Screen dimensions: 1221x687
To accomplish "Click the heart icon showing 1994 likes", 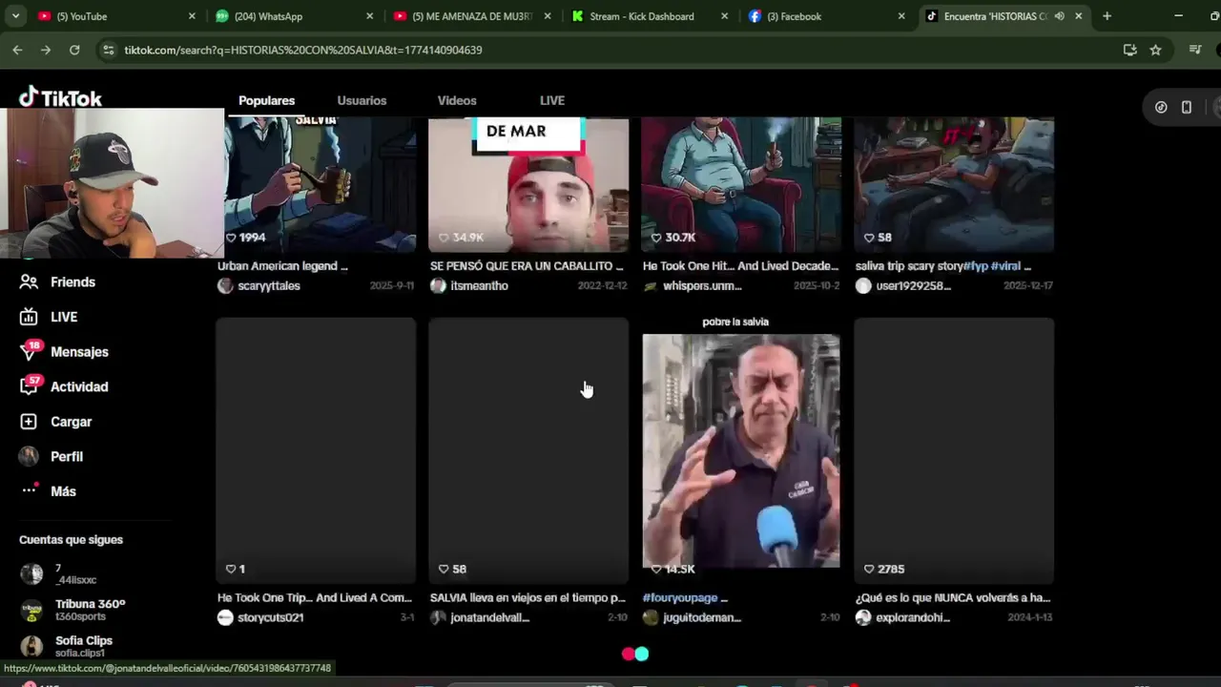I will pyautogui.click(x=231, y=238).
